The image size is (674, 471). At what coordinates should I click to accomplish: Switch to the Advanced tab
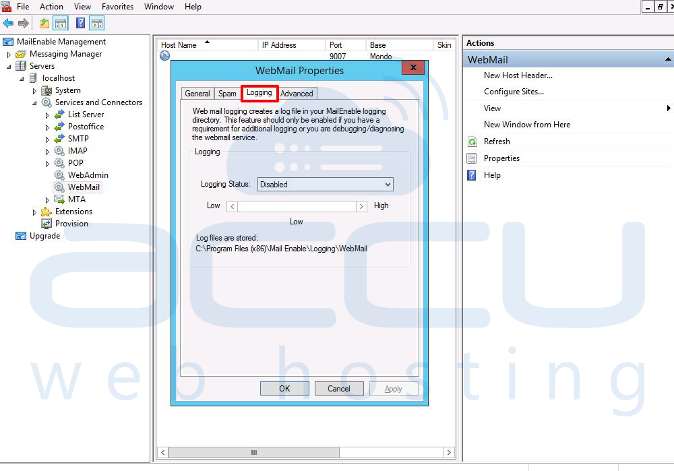click(297, 93)
